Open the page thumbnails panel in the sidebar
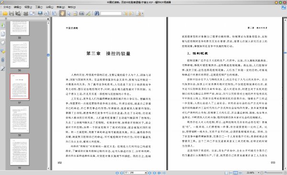The height and width of the screenshot is (175, 287). pyautogui.click(x=2, y=34)
